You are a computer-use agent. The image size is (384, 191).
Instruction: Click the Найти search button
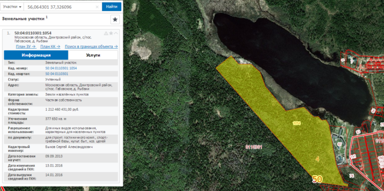[x=112, y=7]
